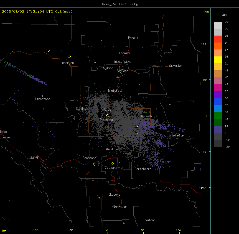Pick the purple 36-39 dBZ legend color
The image size is (239, 234).
pyautogui.click(x=218, y=95)
